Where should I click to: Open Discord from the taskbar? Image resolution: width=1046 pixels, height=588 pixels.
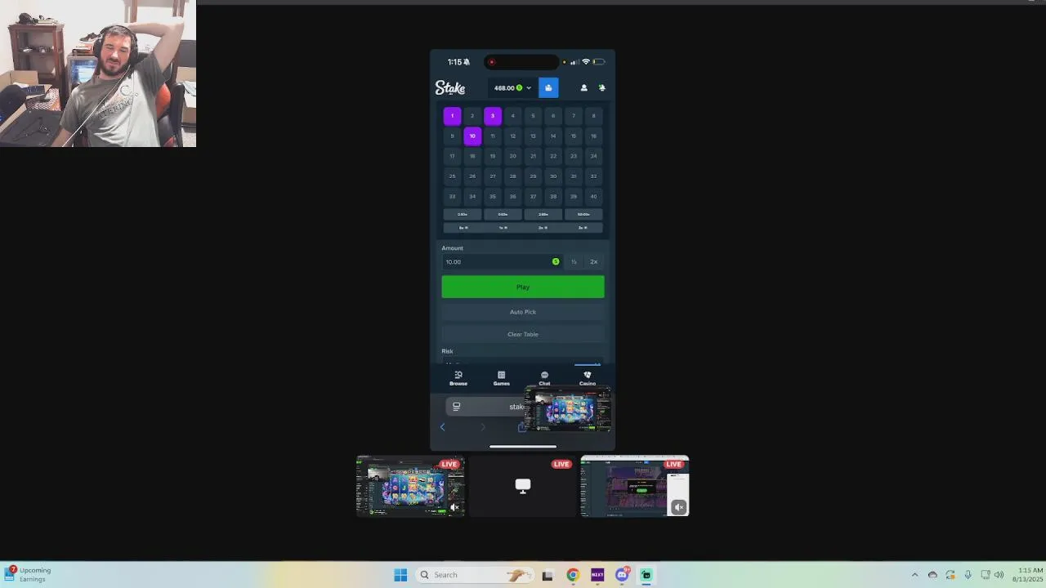[x=622, y=575]
